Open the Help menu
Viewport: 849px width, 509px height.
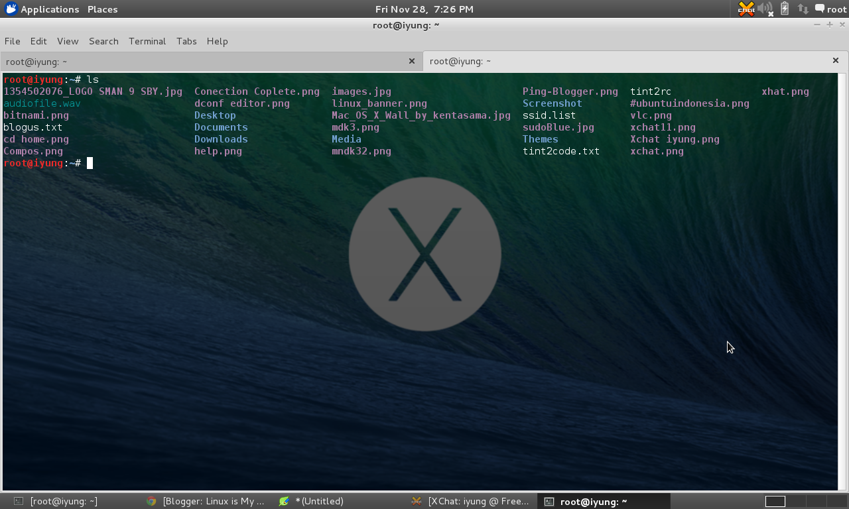(x=217, y=41)
